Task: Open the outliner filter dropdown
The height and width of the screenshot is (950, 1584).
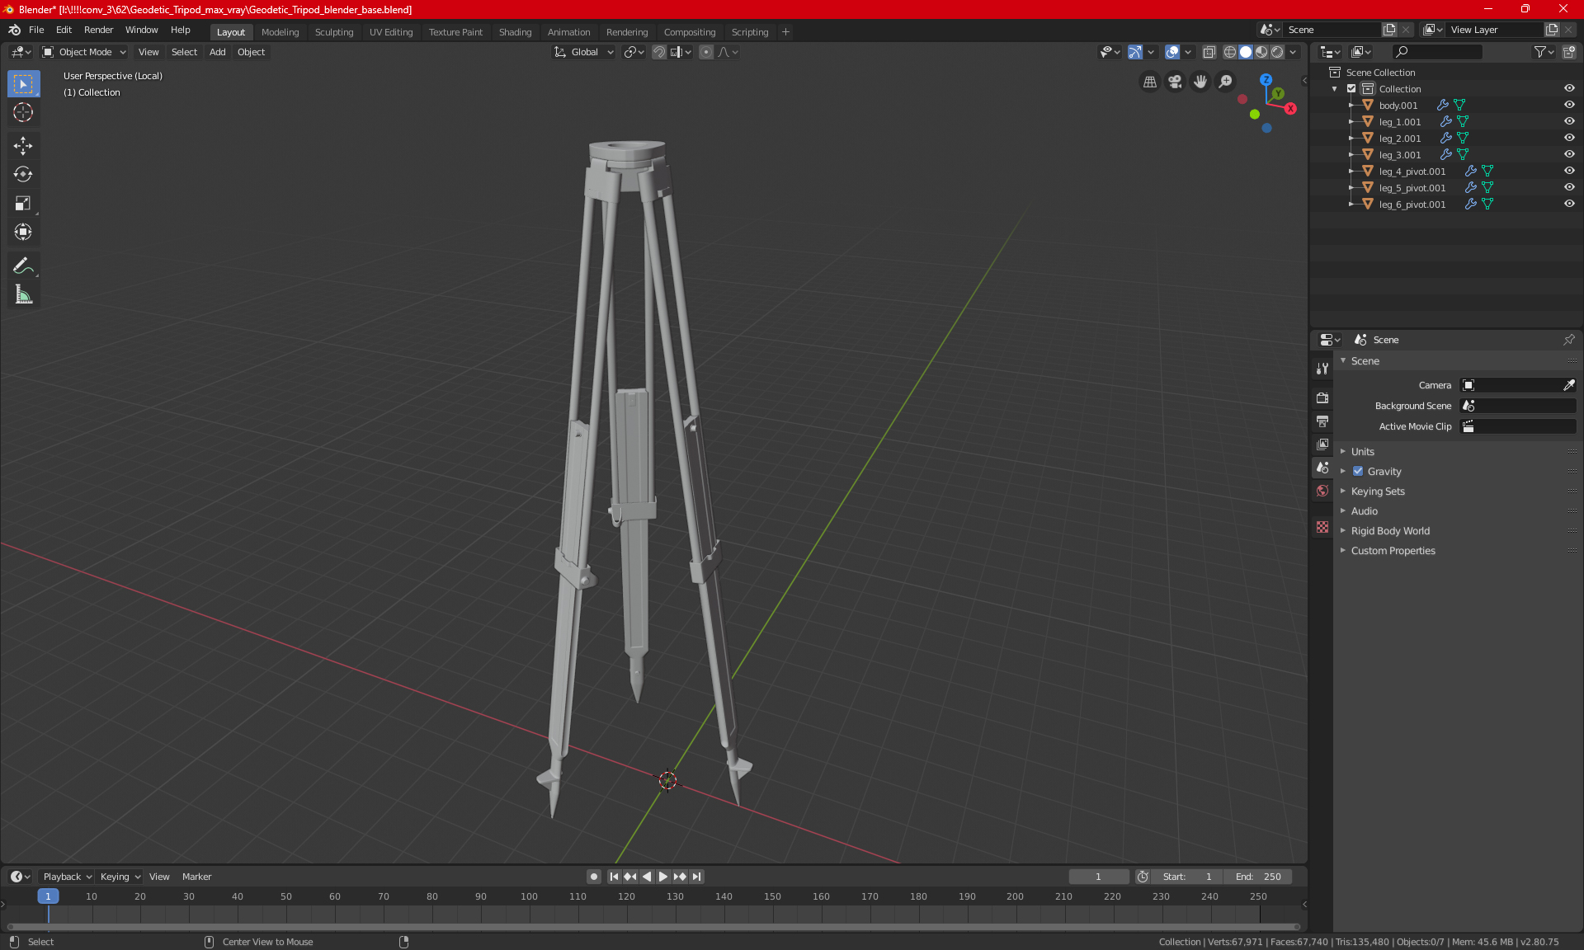Action: pos(1544,52)
